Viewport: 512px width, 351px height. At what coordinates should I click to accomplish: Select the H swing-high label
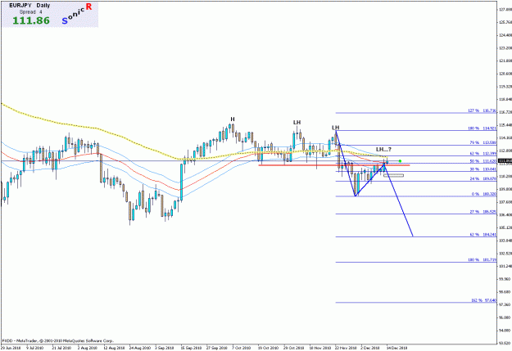click(233, 119)
